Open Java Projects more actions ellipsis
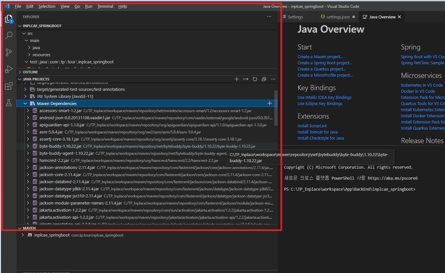 coord(273,79)
